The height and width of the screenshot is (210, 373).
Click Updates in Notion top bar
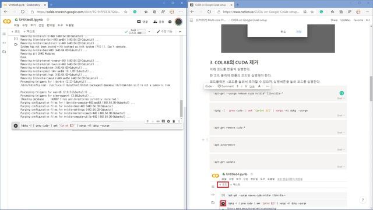click(x=346, y=20)
